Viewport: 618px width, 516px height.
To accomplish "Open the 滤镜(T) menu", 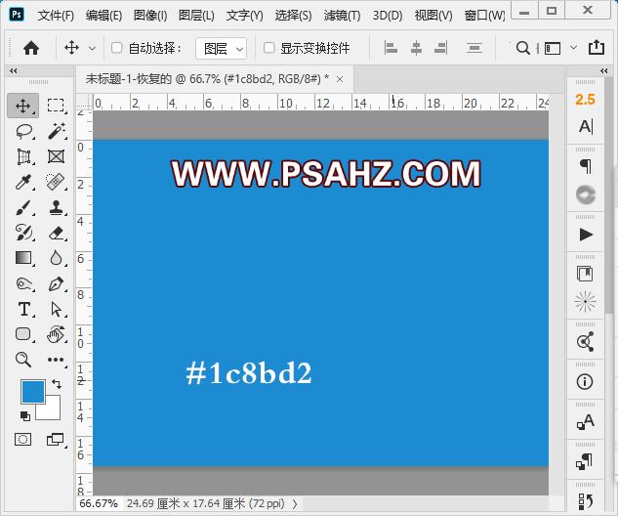I will point(342,16).
